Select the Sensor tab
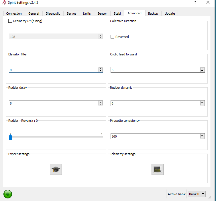Screen dimensions: 216x201 click(102, 13)
